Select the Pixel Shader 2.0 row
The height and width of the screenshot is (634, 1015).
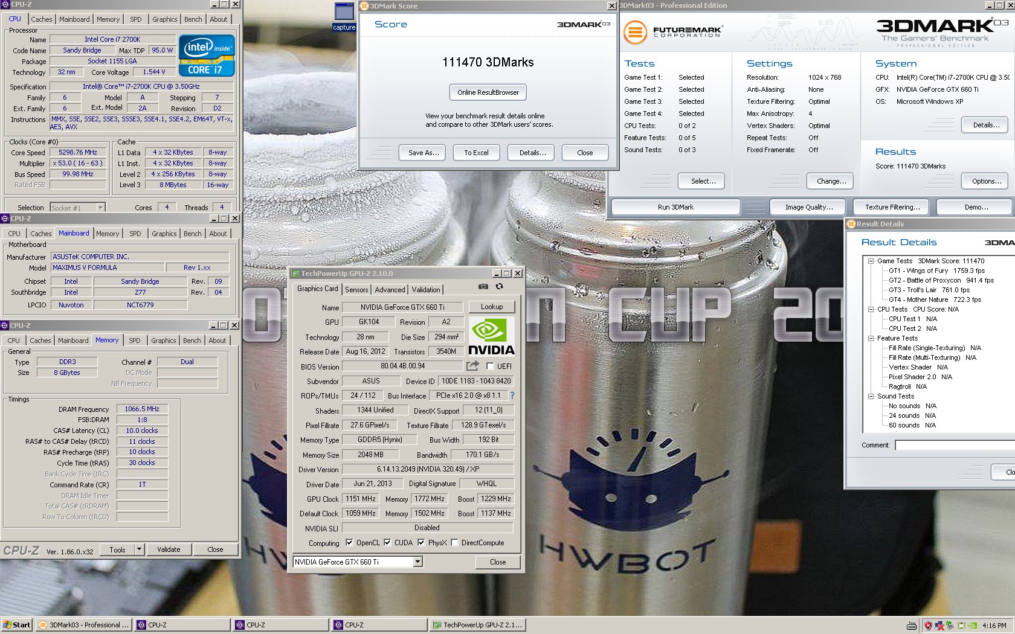tap(920, 377)
